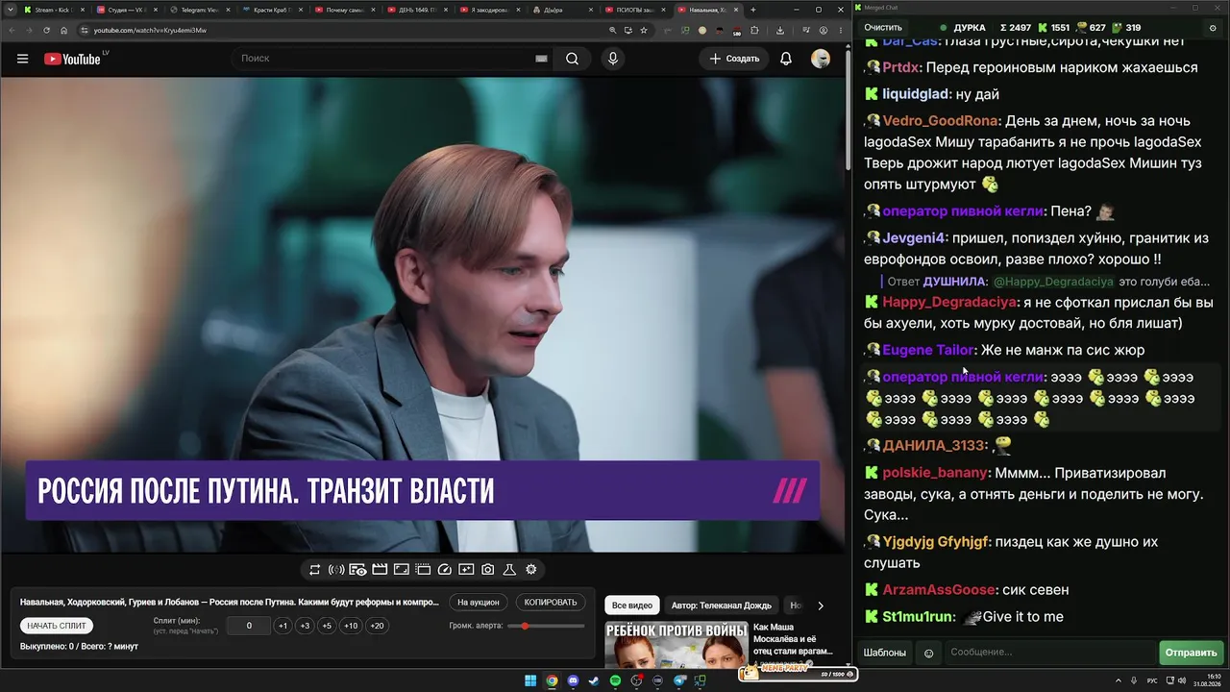The height and width of the screenshot is (692, 1230).
Task: Select the Автор: Телеканал Дождь chip
Action: (x=722, y=605)
